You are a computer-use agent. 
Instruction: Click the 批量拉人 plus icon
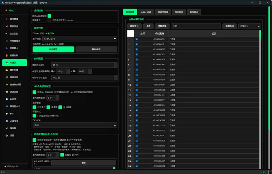click(x=6, y=48)
